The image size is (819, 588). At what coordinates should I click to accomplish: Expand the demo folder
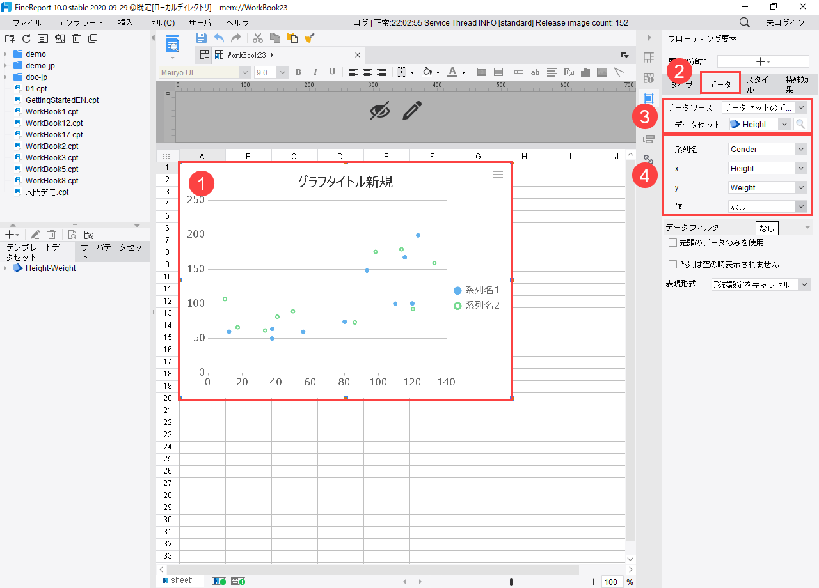6,54
